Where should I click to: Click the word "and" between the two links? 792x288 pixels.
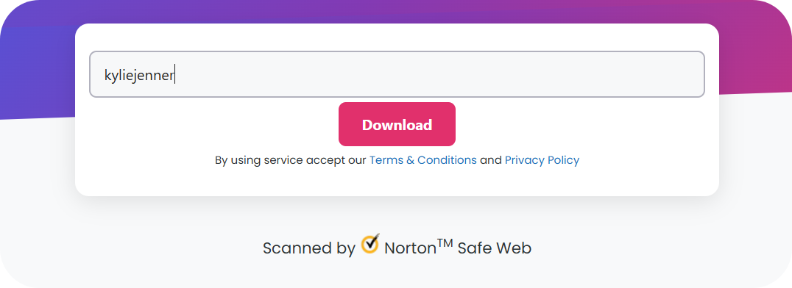click(x=490, y=160)
